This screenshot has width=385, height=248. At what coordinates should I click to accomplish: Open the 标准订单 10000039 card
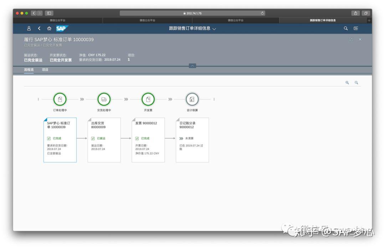pyautogui.click(x=60, y=140)
